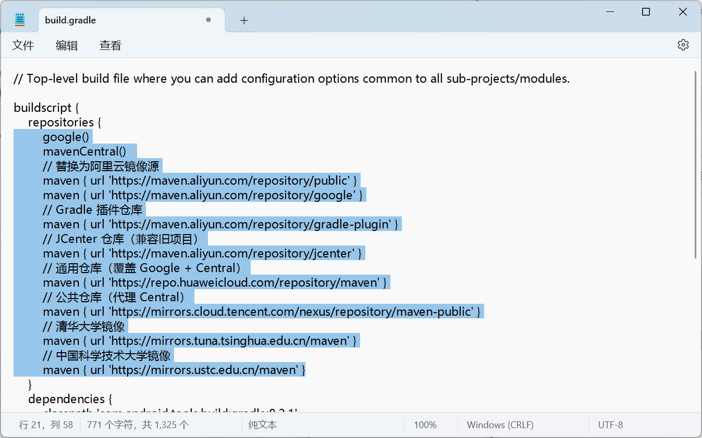Screen dimensions: 702x438
Task: Open the 查看 menu
Action: (110, 45)
